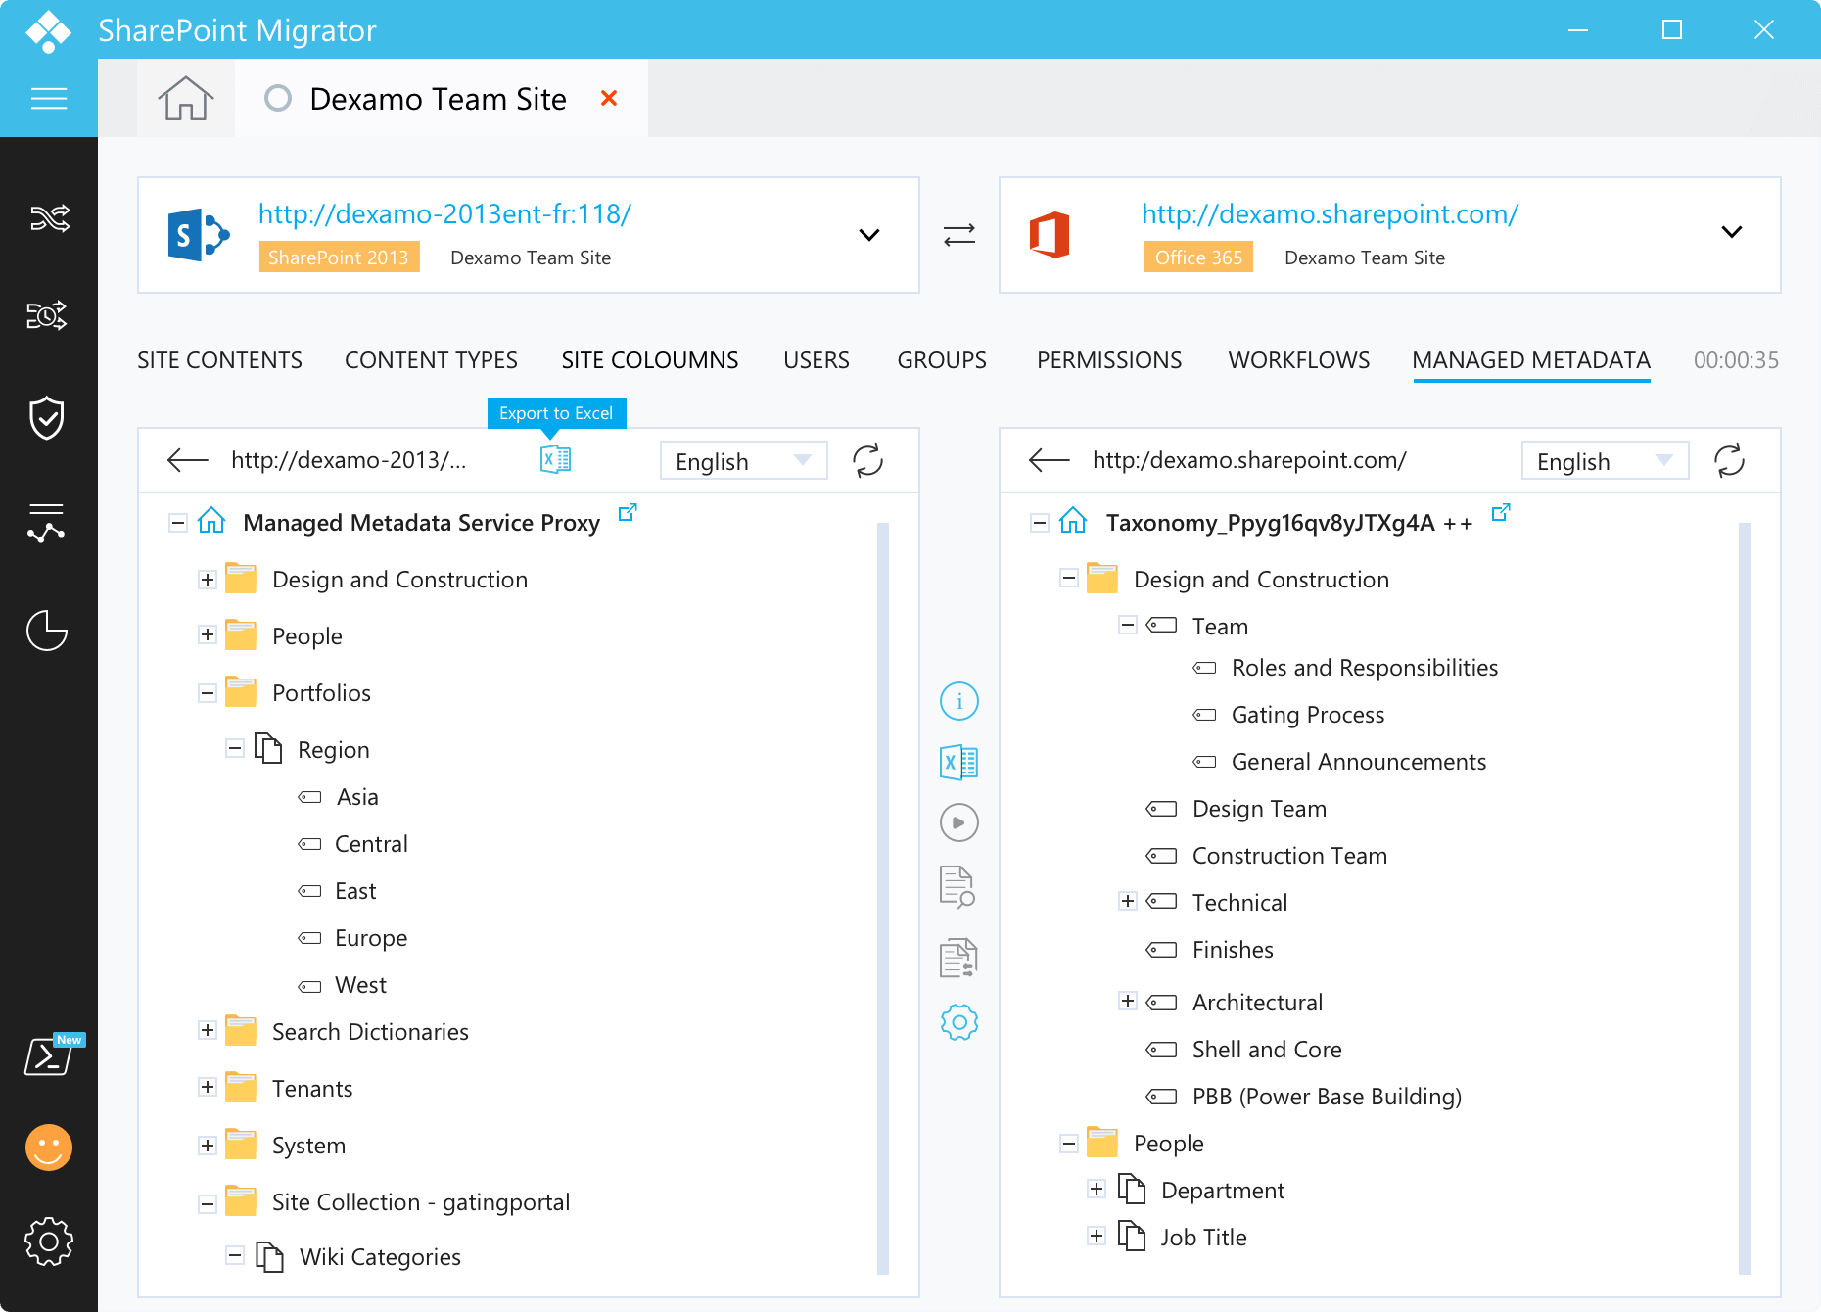The height and width of the screenshot is (1312, 1821).
Task: Switch to the Users tab
Action: (x=817, y=360)
